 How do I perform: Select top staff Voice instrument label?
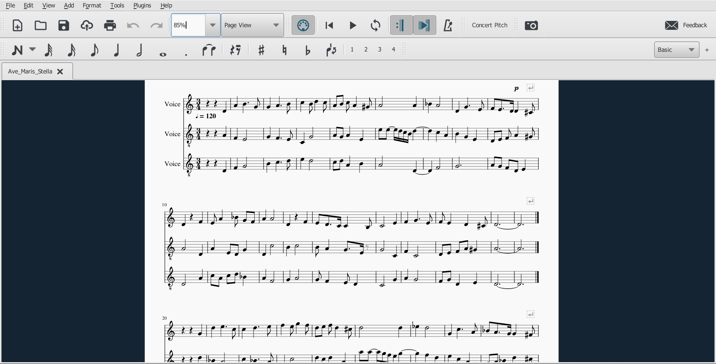click(172, 104)
